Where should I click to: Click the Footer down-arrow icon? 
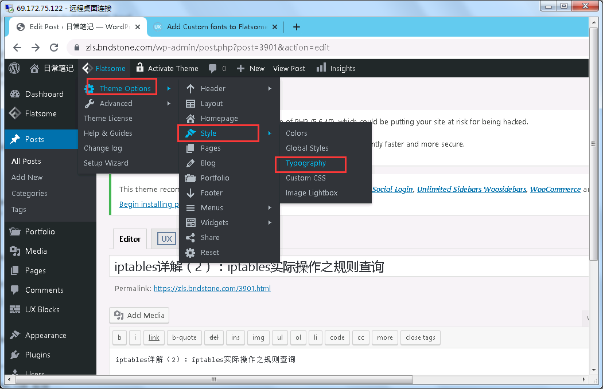pos(190,192)
